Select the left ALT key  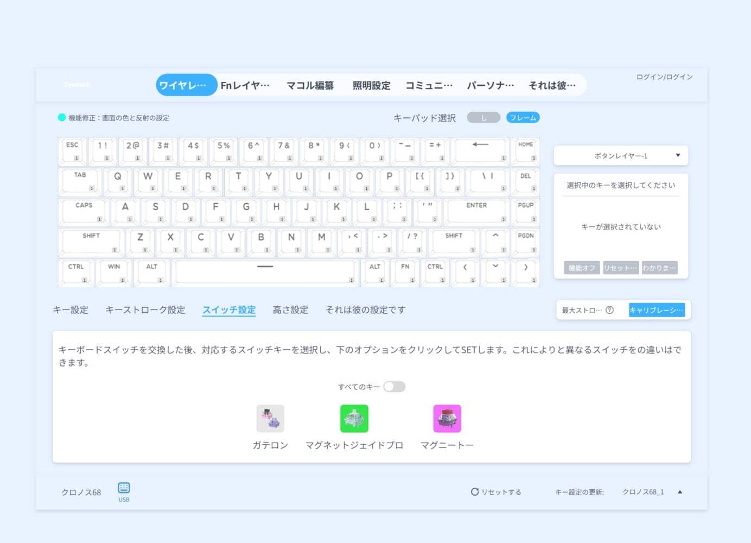point(151,272)
